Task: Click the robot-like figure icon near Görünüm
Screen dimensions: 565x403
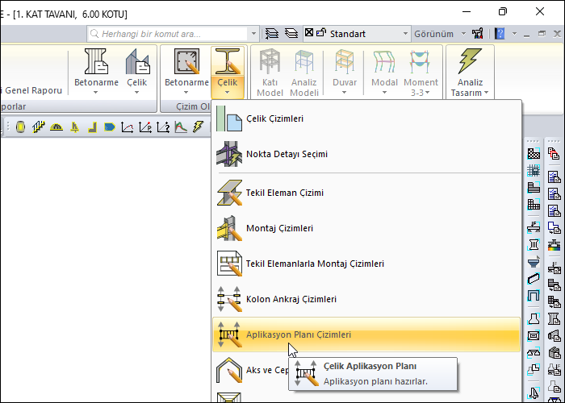Action: pos(478,34)
